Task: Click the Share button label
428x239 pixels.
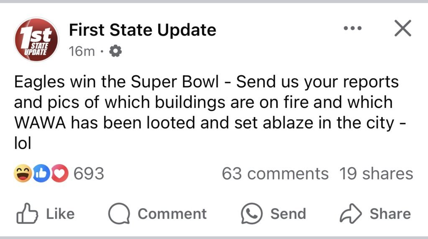Action: tap(390, 214)
